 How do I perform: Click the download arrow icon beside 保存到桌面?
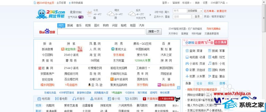(x=70, y=3)
